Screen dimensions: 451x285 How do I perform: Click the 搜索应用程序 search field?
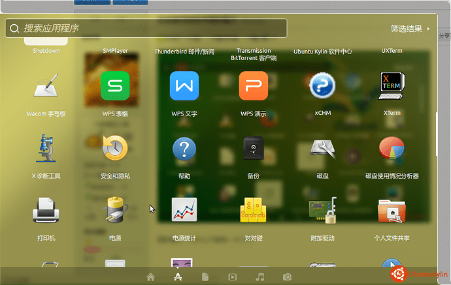147,29
